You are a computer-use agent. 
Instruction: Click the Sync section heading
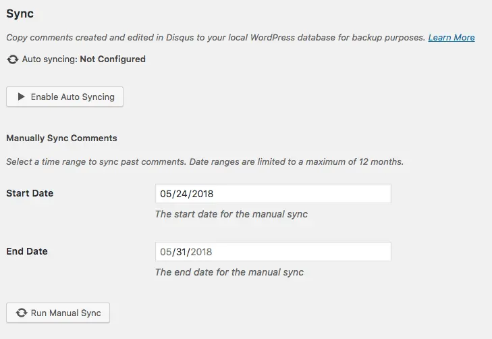[x=20, y=14]
